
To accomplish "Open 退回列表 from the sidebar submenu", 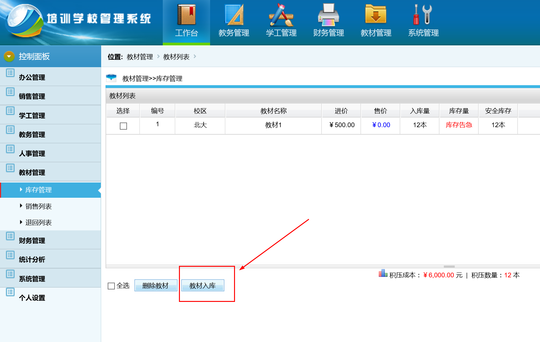I will 38,222.
